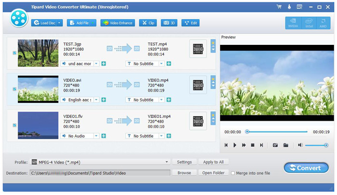The image size is (337, 195).
Task: Add subtitle to VIDEO1.mp4
Action: click(x=169, y=136)
